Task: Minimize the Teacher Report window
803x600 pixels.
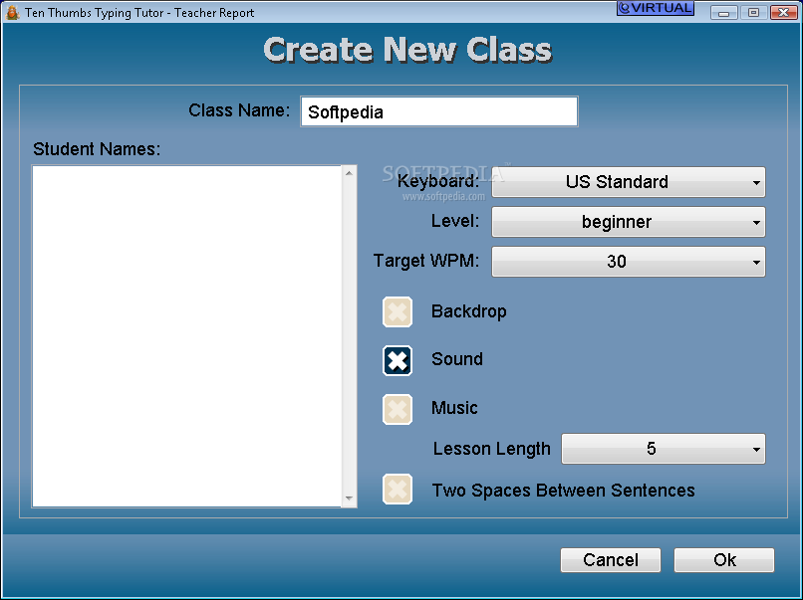Action: click(x=724, y=12)
